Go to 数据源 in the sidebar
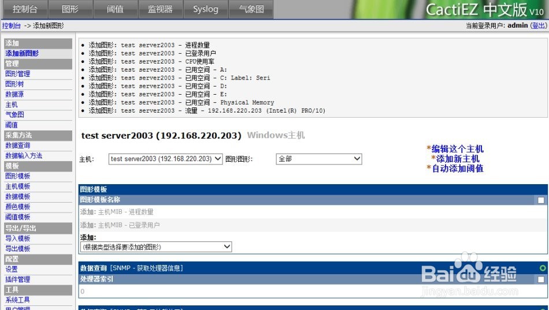This screenshot has width=549, height=310. click(x=14, y=94)
